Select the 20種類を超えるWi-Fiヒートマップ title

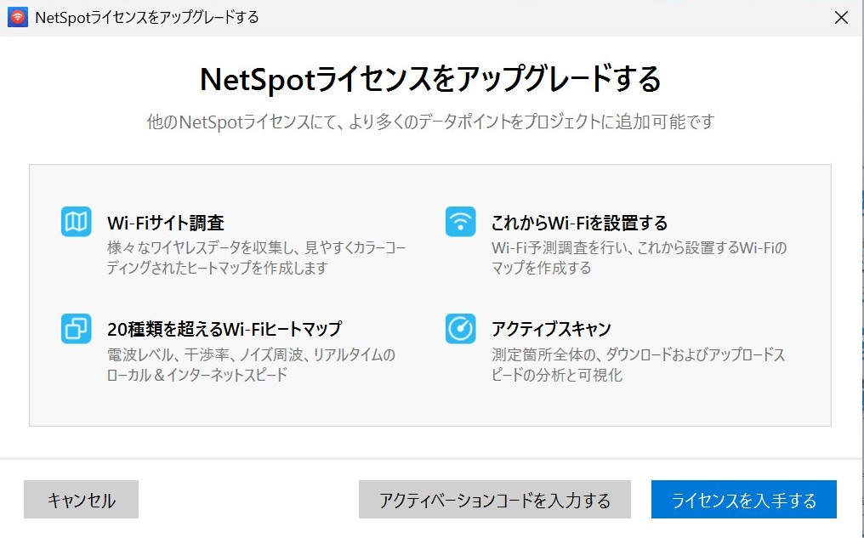(x=225, y=329)
